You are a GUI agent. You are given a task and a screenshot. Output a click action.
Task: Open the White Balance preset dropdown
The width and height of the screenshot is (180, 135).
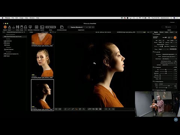168,84
